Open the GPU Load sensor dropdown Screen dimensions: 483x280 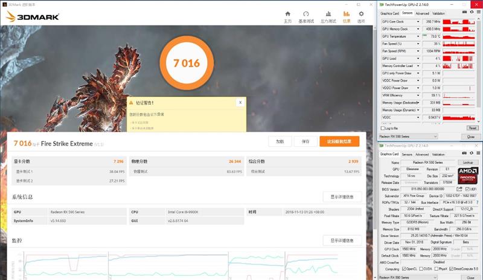[x=418, y=58]
